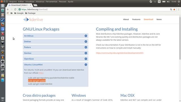181x102 pixels.
Task: Close the Download | Kdenlive tab
Action: pyautogui.click(x=31, y=5)
